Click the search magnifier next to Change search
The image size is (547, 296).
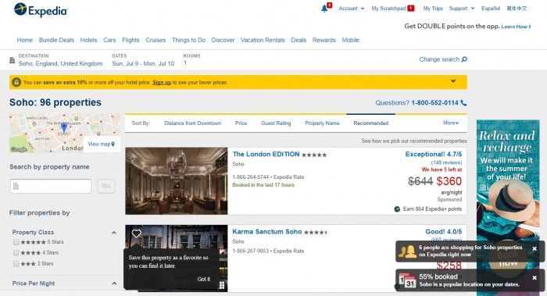pyautogui.click(x=464, y=59)
